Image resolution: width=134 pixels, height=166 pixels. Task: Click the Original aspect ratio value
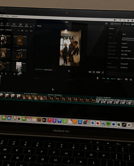[124, 43]
